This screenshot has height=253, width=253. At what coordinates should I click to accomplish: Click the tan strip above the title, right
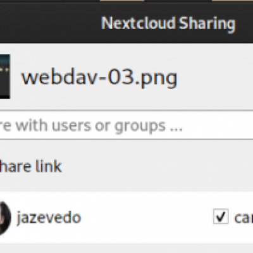[232, 1]
